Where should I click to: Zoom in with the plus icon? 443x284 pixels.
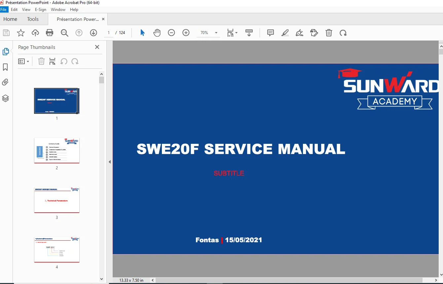(x=186, y=33)
